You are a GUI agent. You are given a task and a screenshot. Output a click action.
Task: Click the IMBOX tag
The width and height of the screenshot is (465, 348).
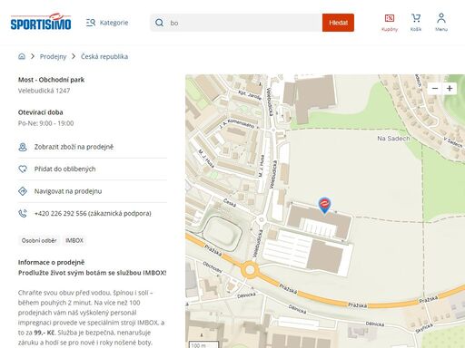point(74,241)
